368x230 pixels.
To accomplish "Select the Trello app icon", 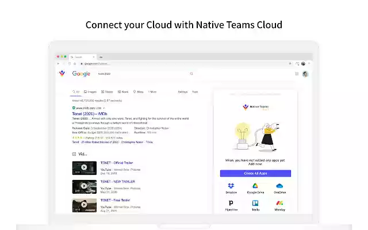I will (x=255, y=204).
